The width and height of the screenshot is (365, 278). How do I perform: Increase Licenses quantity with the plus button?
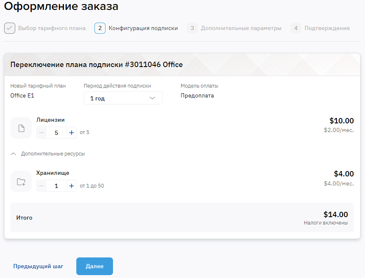coord(71,133)
